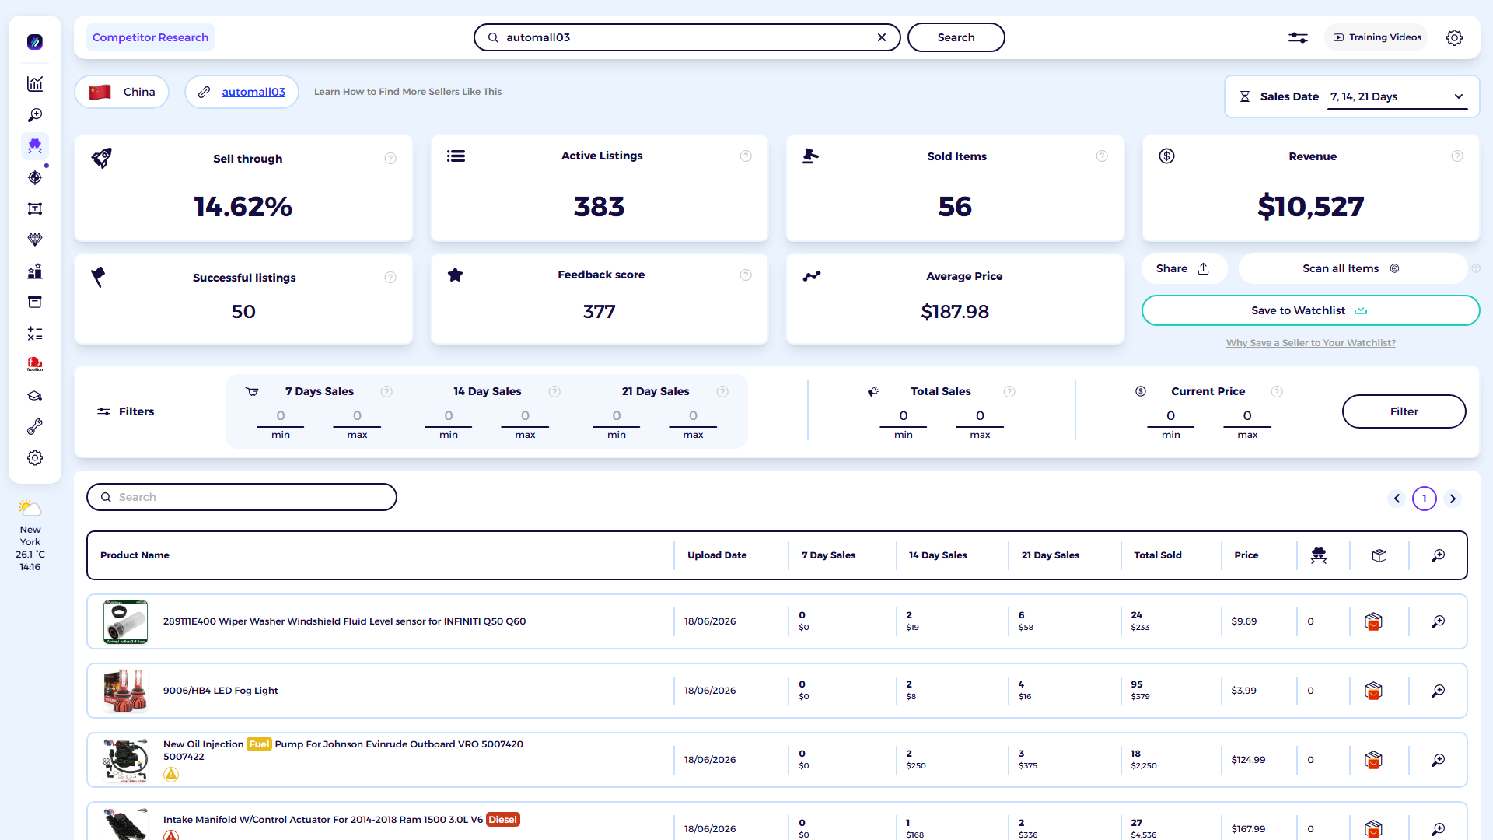1493x840 pixels.
Task: Open the sidebar settings gear icon
Action: [x=35, y=458]
